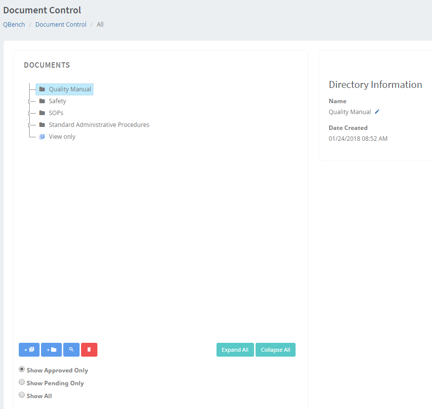Select the Quality Manual tree item
The width and height of the screenshot is (432, 409).
coord(64,89)
